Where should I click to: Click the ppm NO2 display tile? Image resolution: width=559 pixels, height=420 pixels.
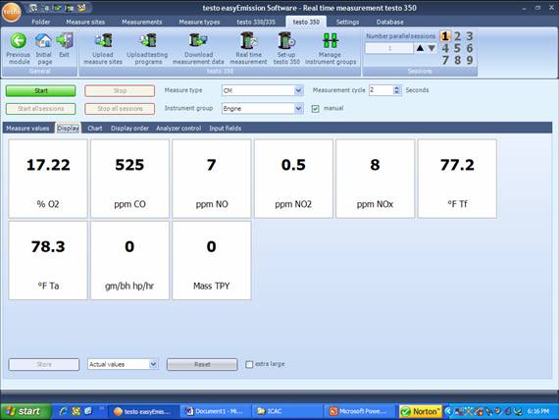coord(293,179)
